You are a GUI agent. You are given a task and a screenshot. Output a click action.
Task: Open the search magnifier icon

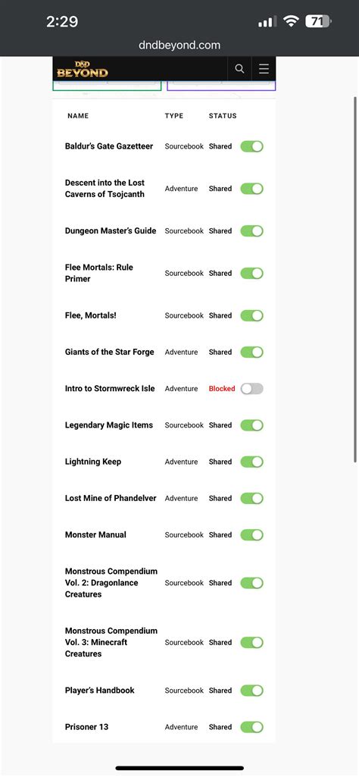click(x=239, y=69)
